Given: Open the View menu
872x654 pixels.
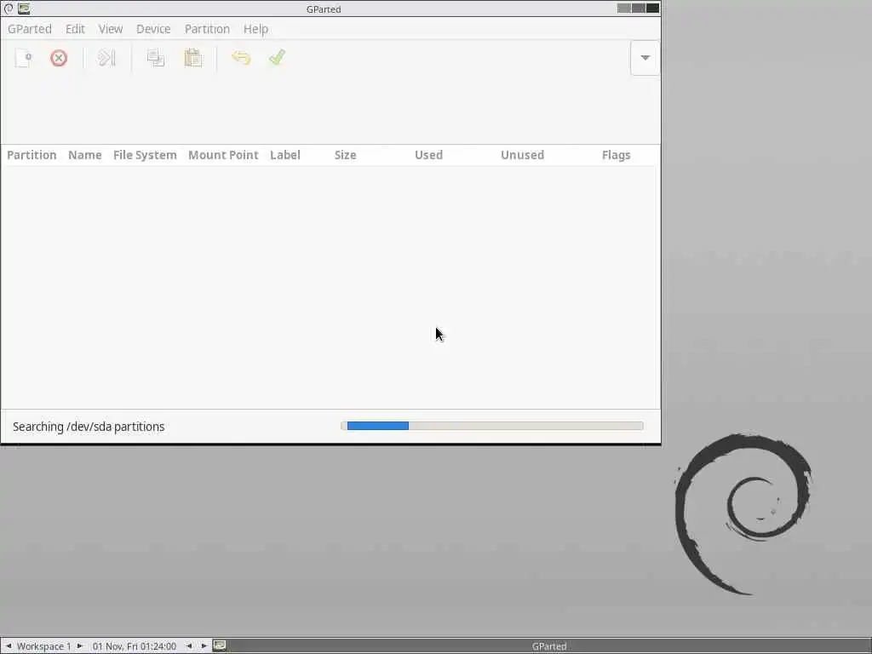Looking at the screenshot, I should point(111,29).
